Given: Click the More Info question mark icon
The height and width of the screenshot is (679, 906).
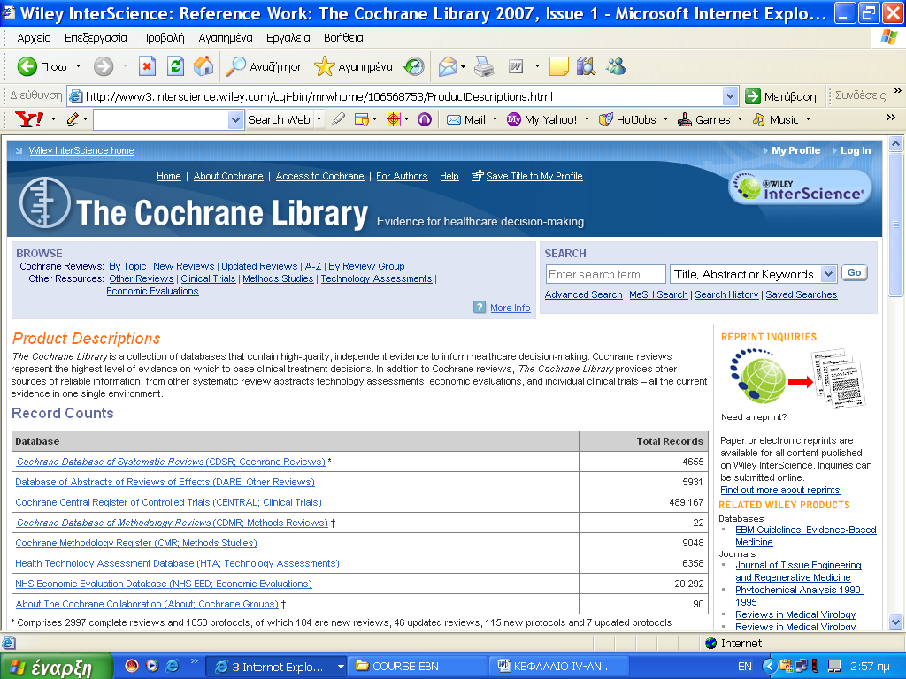Looking at the screenshot, I should [480, 307].
